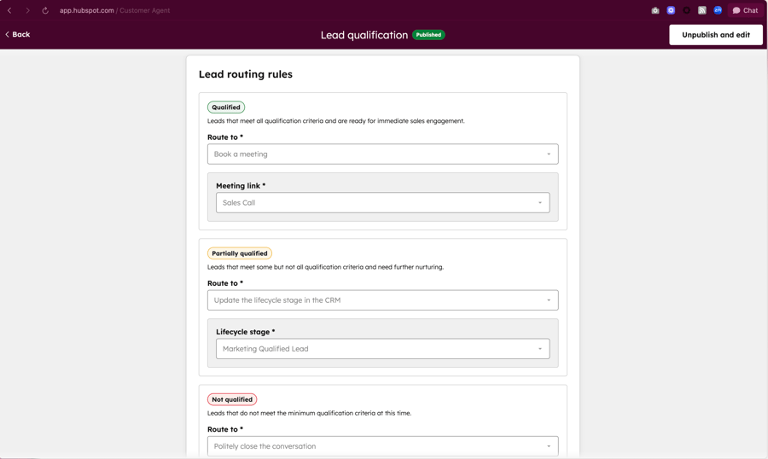
Task: Open the RSS feed extension icon
Action: pos(702,10)
